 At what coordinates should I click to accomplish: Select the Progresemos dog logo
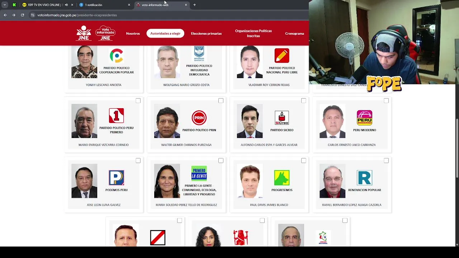[282, 178]
